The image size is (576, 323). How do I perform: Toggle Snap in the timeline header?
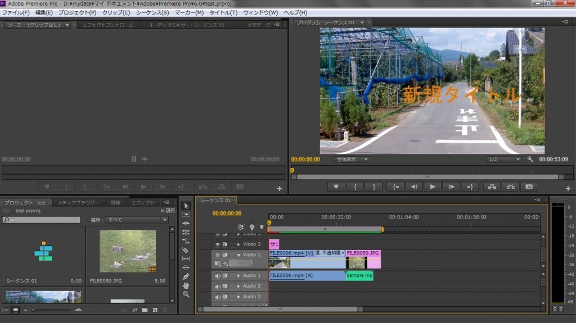click(241, 227)
